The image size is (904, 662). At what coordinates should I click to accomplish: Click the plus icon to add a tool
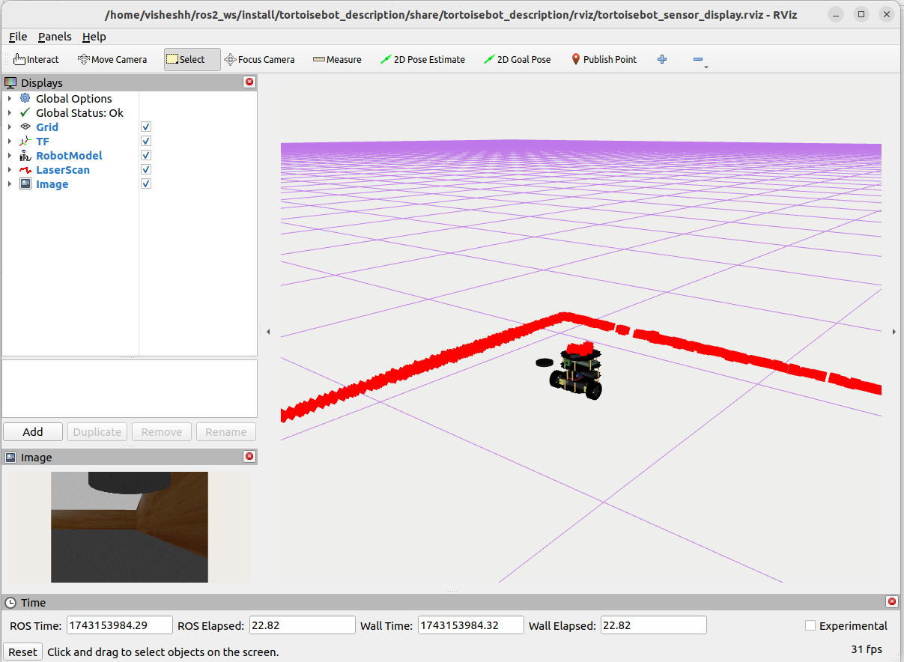pos(662,59)
